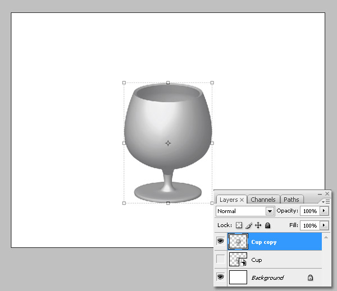Click the top-right transform handle

[x=212, y=82]
